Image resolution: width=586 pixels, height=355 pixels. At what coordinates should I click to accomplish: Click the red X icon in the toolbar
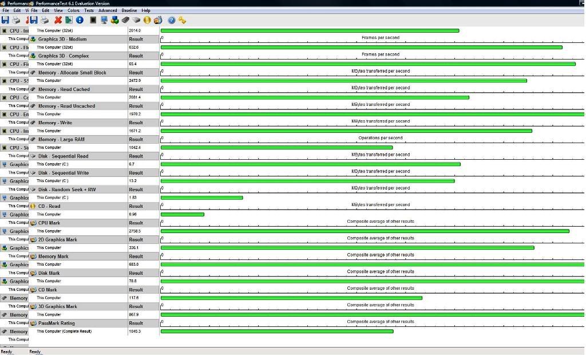(58, 20)
